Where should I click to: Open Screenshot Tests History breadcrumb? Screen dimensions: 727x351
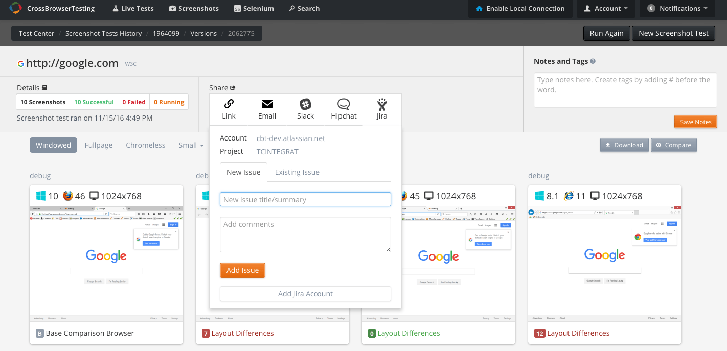[x=103, y=33]
